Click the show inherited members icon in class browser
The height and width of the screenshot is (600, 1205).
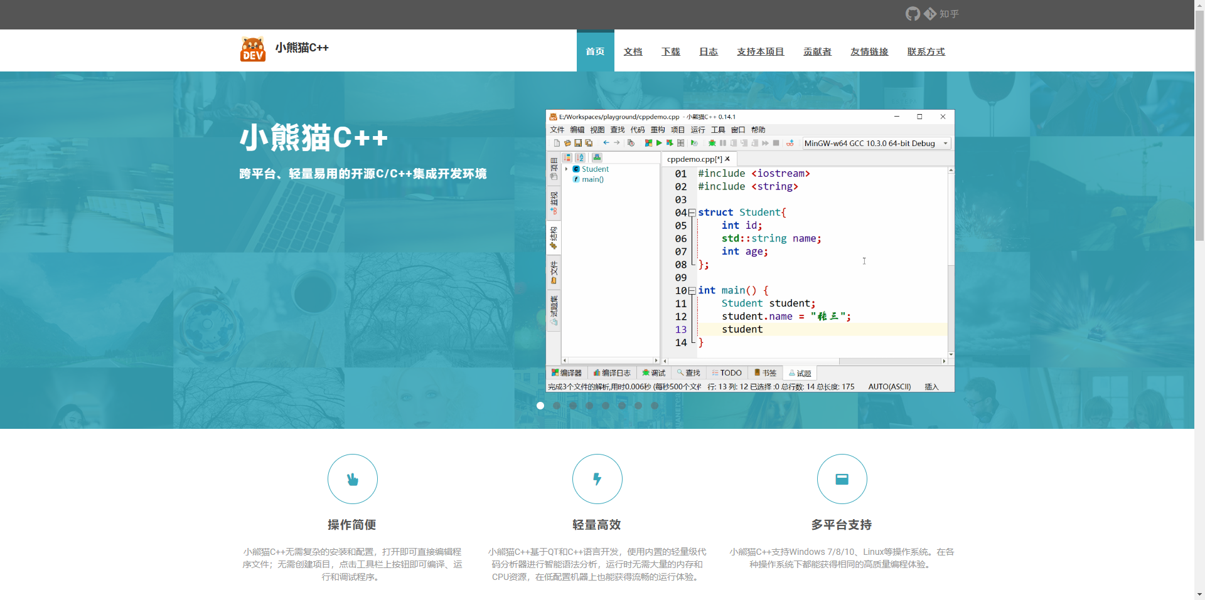597,157
